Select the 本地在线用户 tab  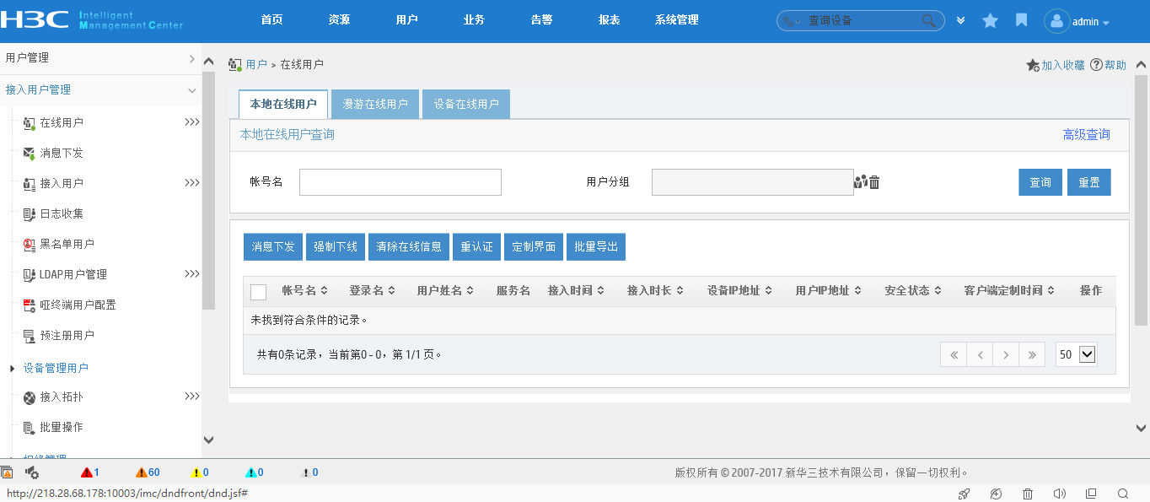(x=283, y=104)
